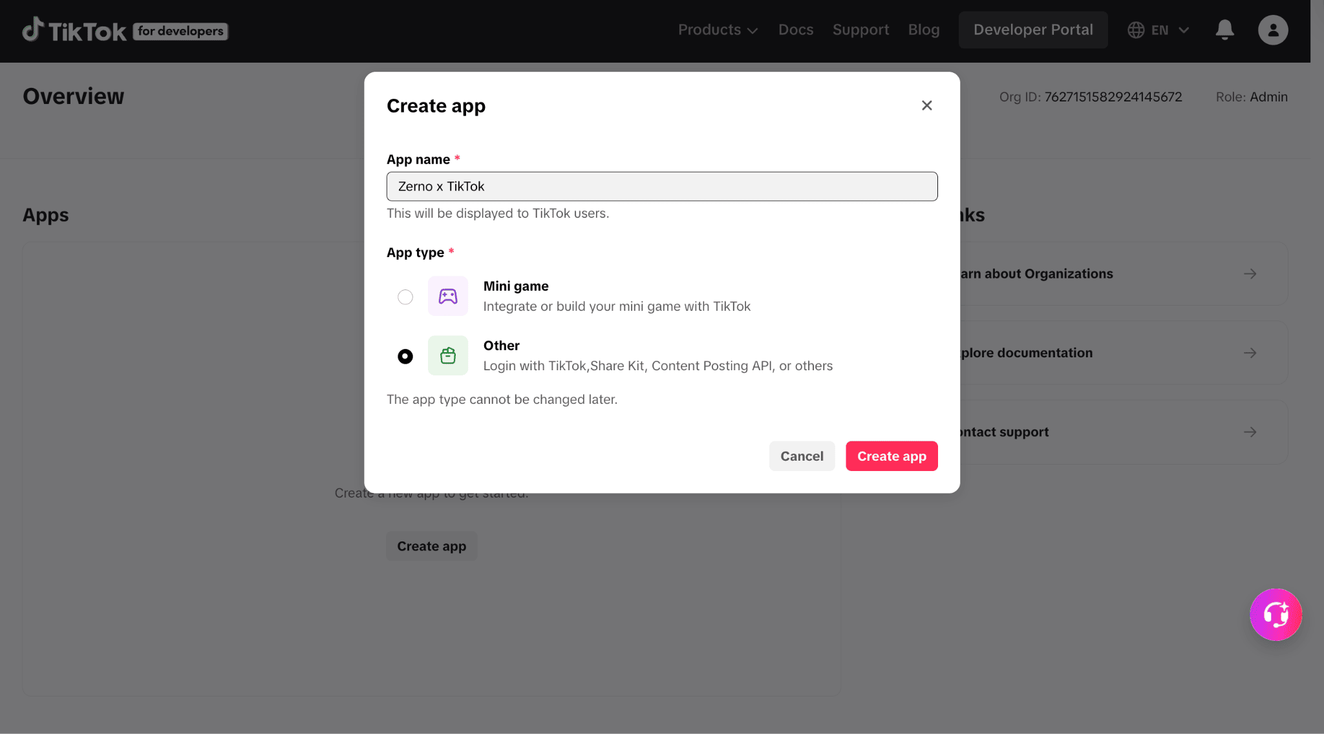This screenshot has height=734, width=1324.
Task: Open the Explore documentation link
Action: pos(1122,353)
